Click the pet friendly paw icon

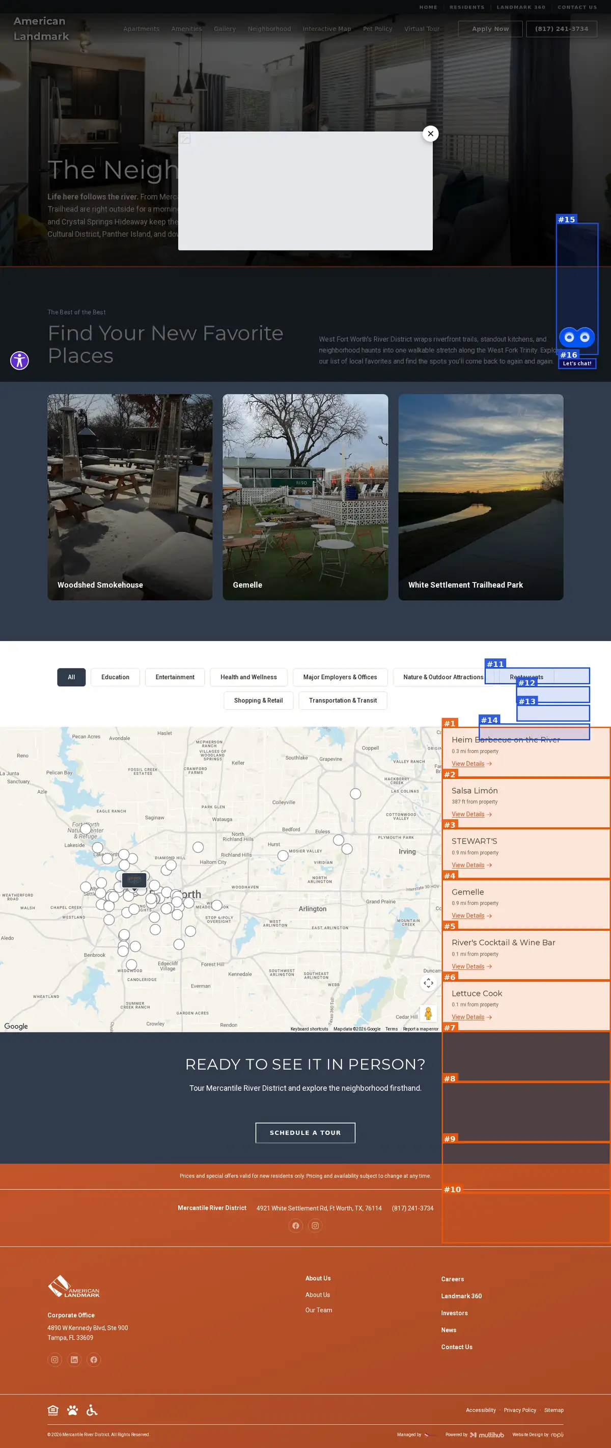(x=72, y=1410)
